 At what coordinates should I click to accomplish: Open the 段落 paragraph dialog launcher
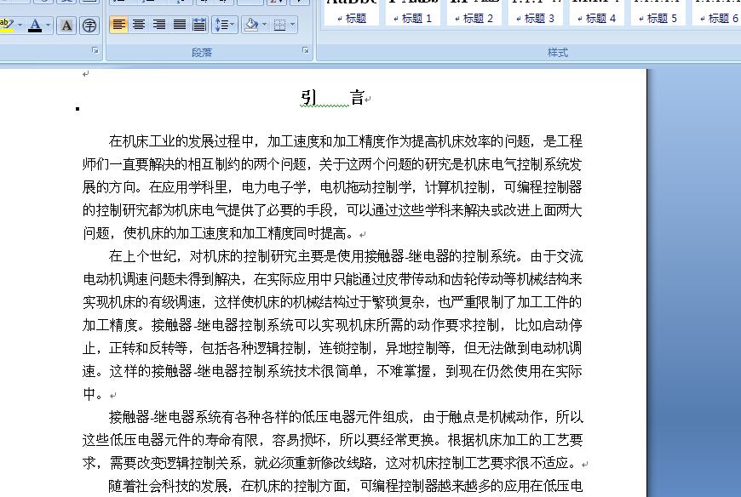[305, 50]
